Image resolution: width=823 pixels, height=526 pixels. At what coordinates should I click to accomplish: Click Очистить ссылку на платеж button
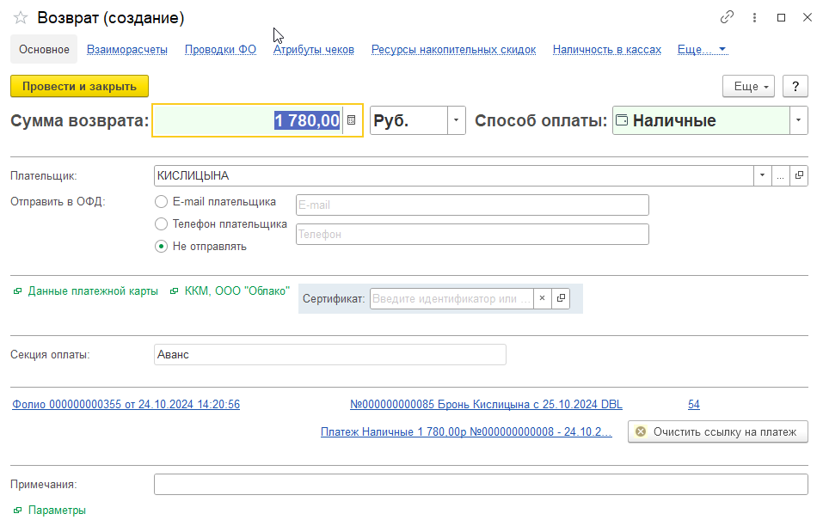(x=717, y=431)
